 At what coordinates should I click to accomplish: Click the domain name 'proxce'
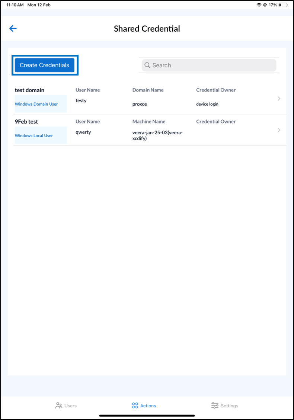coord(140,104)
